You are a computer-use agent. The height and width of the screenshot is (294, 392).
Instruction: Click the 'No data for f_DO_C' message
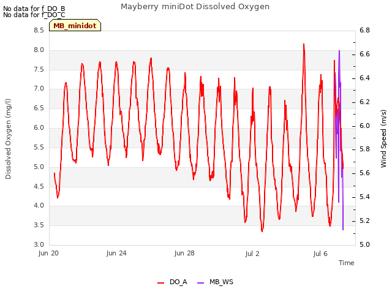click(x=34, y=15)
